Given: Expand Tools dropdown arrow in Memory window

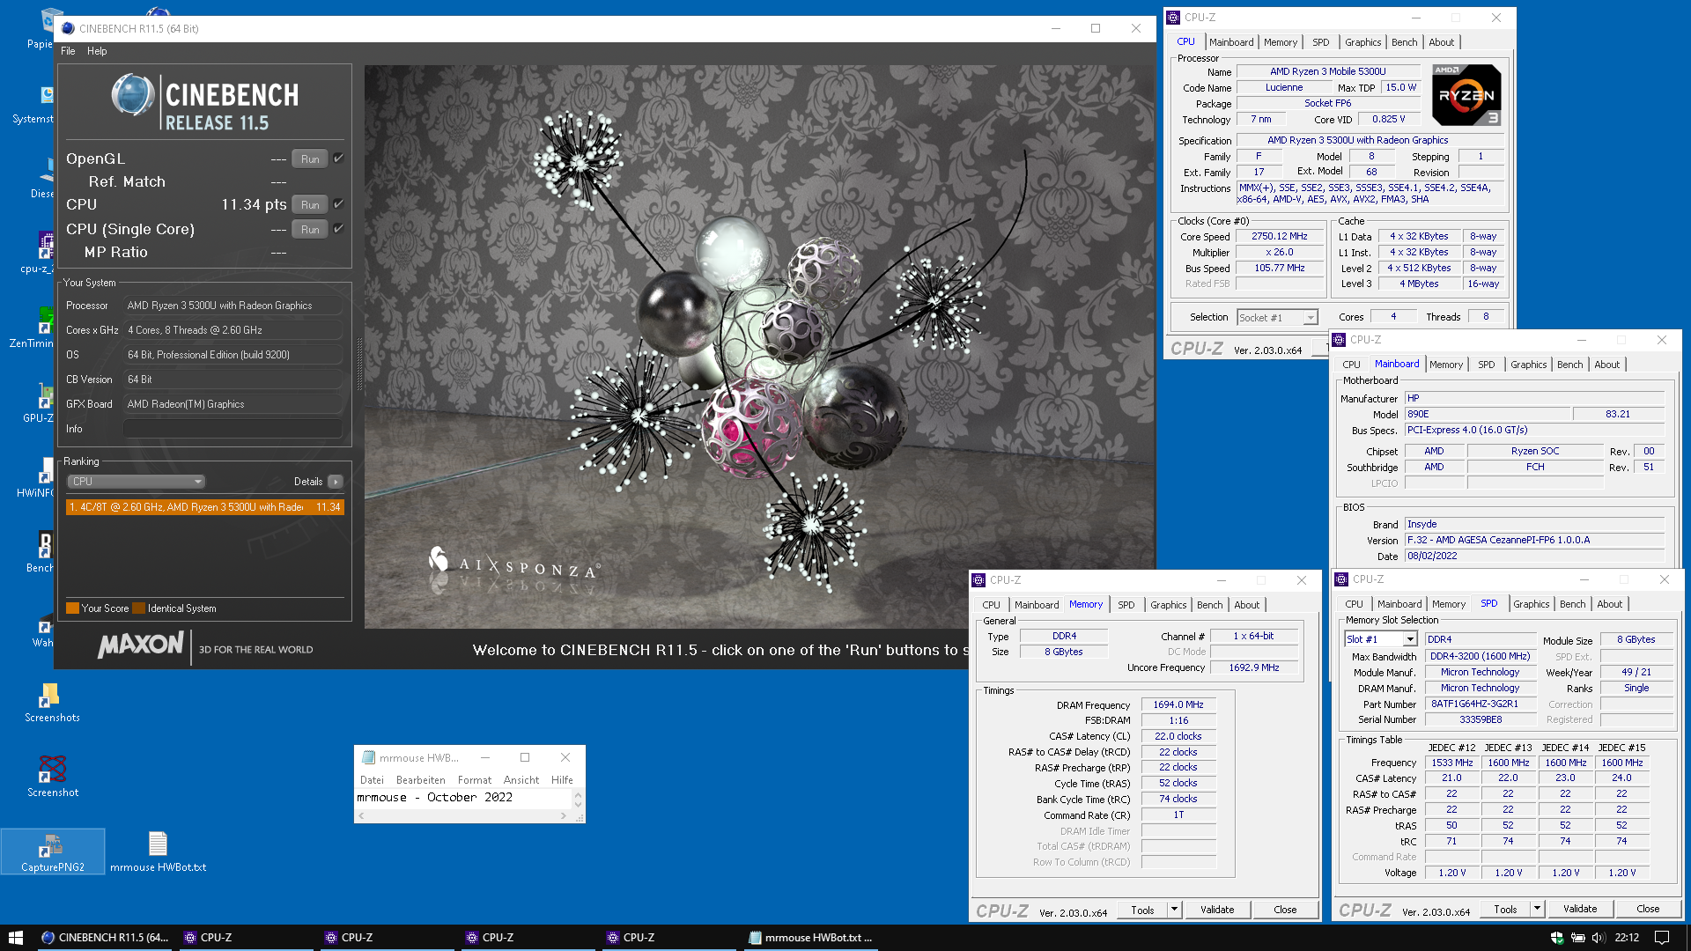Looking at the screenshot, I should coord(1174,910).
